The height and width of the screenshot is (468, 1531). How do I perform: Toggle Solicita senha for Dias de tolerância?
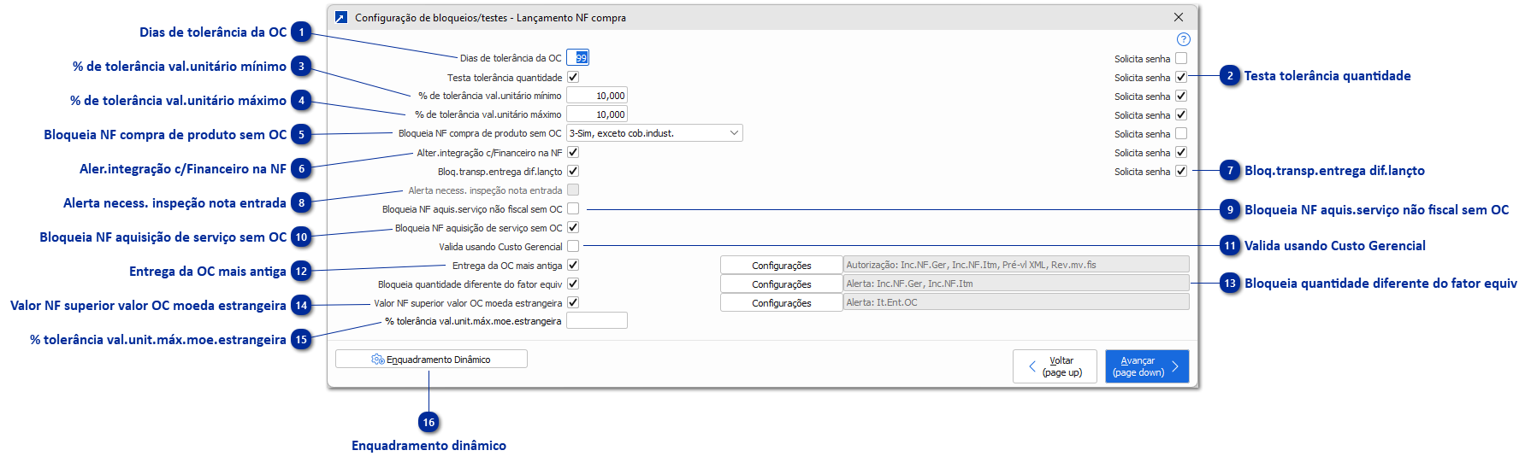(x=1181, y=58)
